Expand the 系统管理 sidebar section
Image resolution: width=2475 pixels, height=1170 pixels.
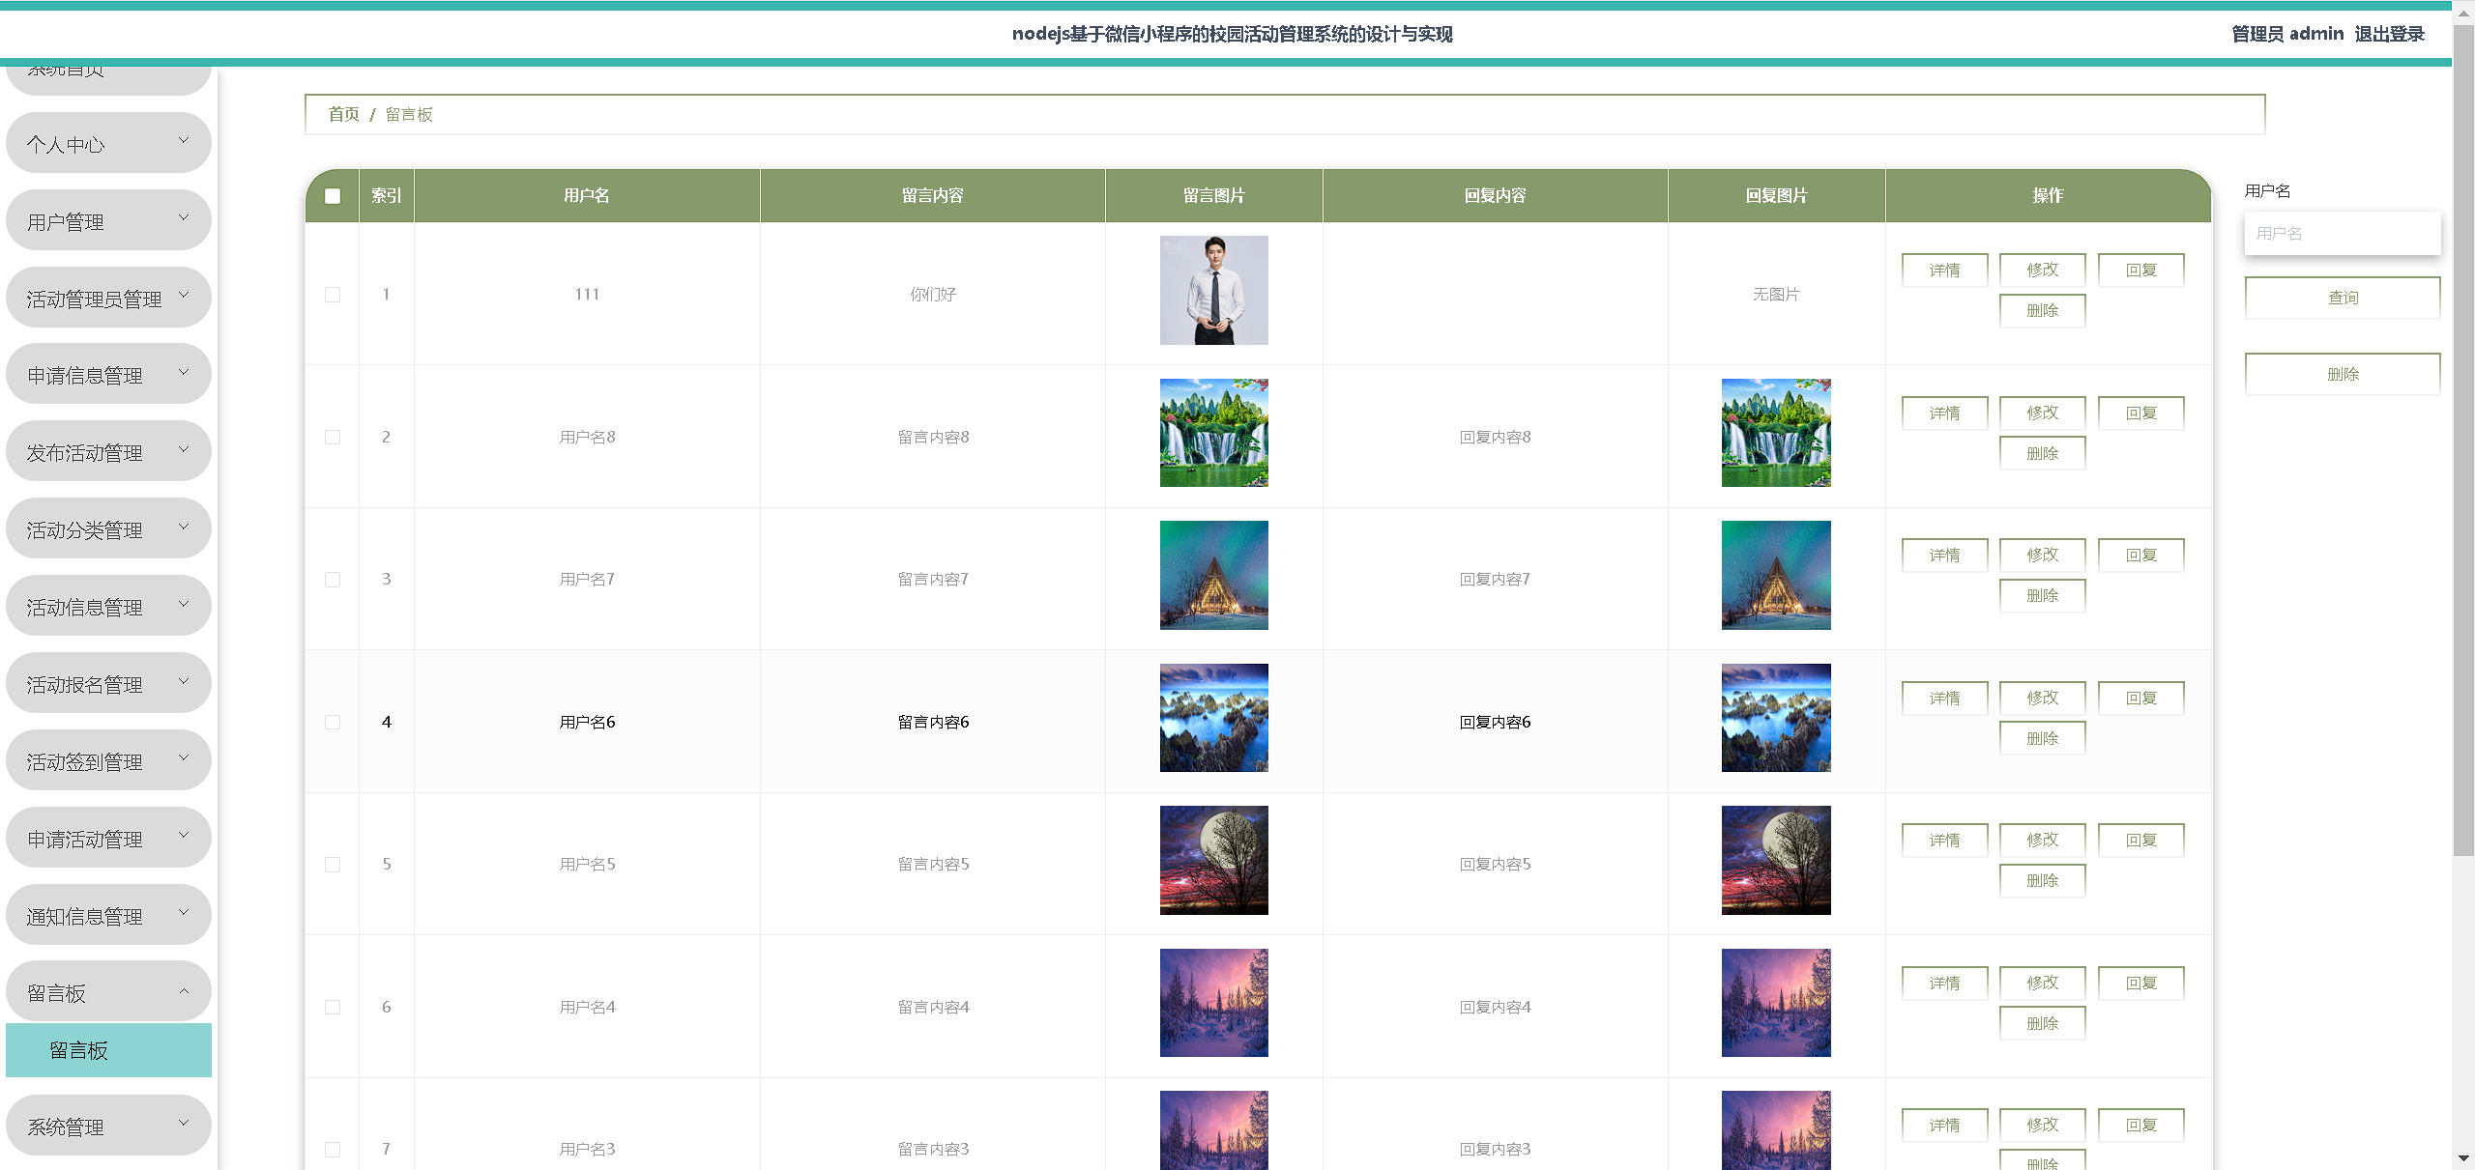point(108,1127)
